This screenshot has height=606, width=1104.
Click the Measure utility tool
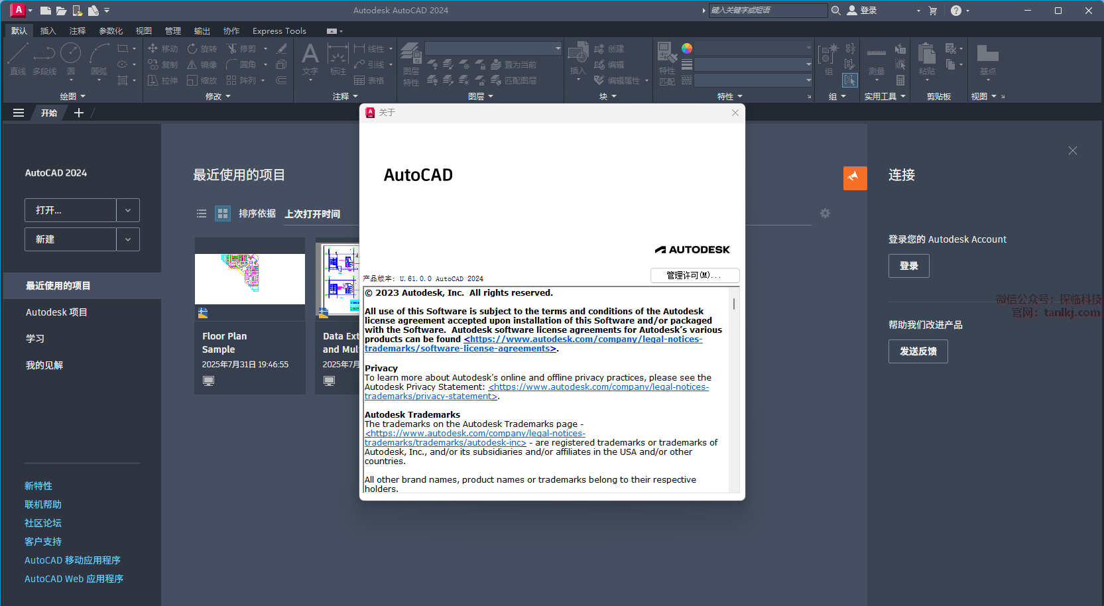tap(876, 58)
